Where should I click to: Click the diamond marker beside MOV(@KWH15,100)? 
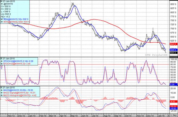click(x=2, y=22)
